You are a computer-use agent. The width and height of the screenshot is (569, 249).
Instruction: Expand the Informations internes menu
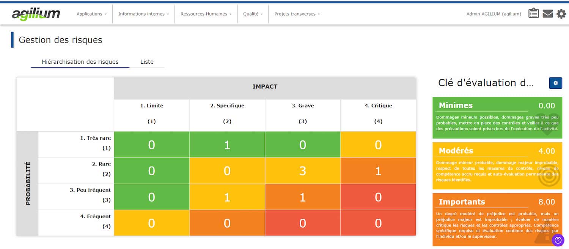144,14
